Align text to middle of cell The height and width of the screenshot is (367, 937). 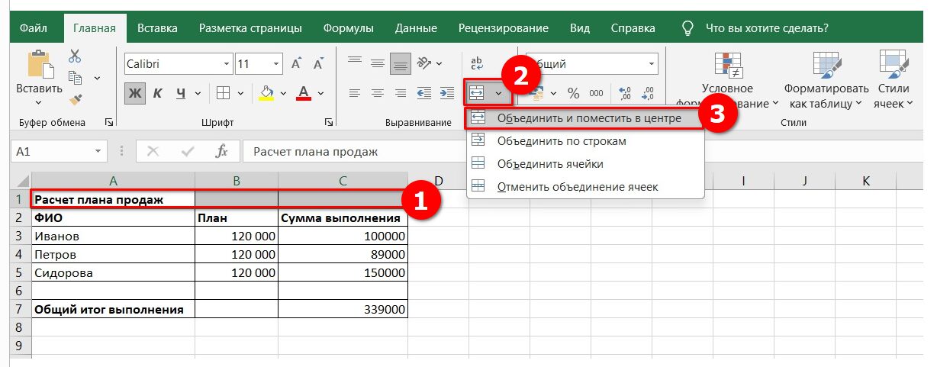click(377, 63)
